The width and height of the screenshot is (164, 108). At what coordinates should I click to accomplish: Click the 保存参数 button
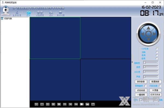pos(141,82)
